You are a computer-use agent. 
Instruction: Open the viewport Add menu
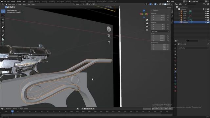(x=29, y=4)
